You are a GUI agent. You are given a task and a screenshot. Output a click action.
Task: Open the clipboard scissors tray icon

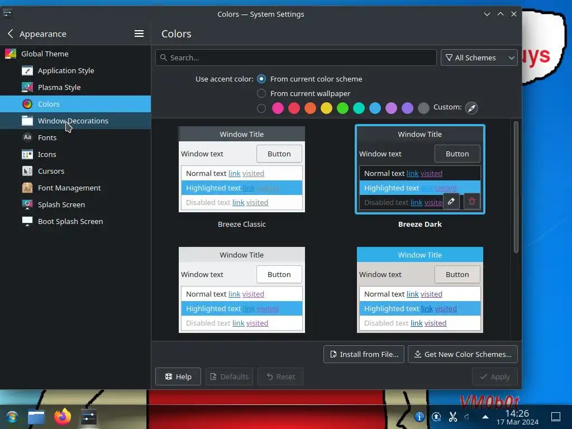452,417
